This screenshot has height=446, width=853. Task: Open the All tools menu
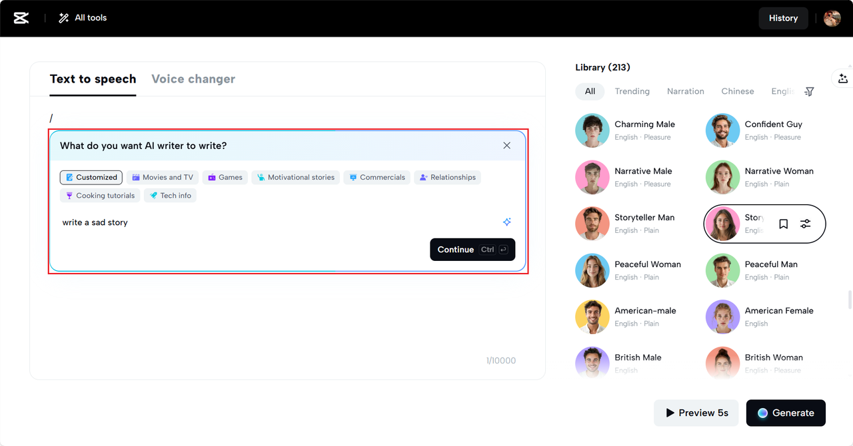click(x=82, y=18)
